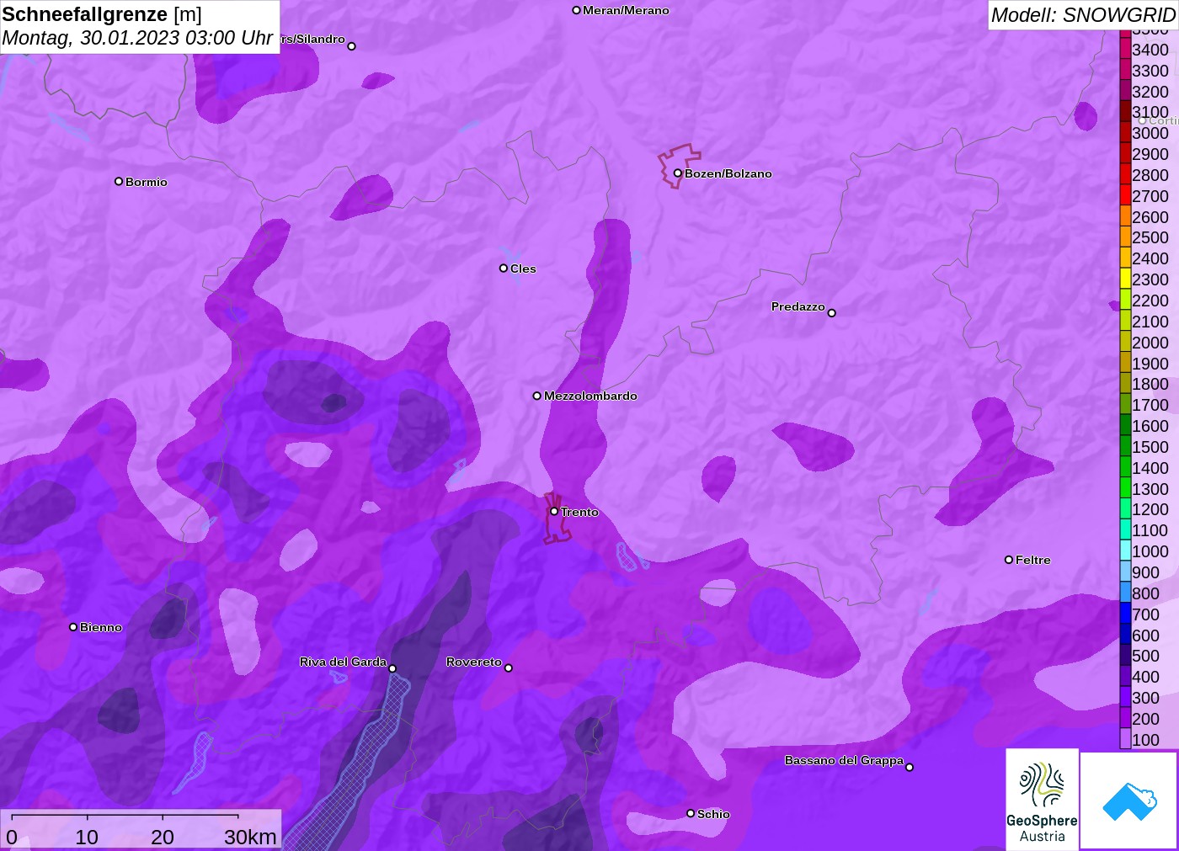This screenshot has width=1179, height=851.
Task: Click the 30km scale bar label
Action: click(250, 837)
